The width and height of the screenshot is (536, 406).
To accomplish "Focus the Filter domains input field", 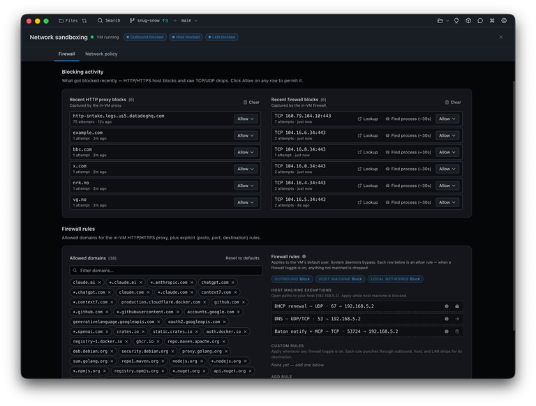I will click(x=166, y=271).
